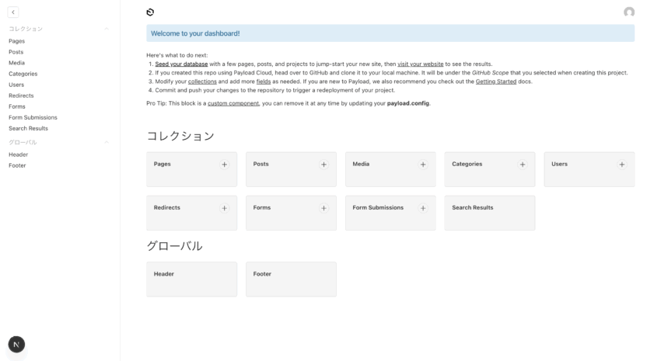Add a new Form via plus icon
661x361 pixels.
pyautogui.click(x=324, y=208)
